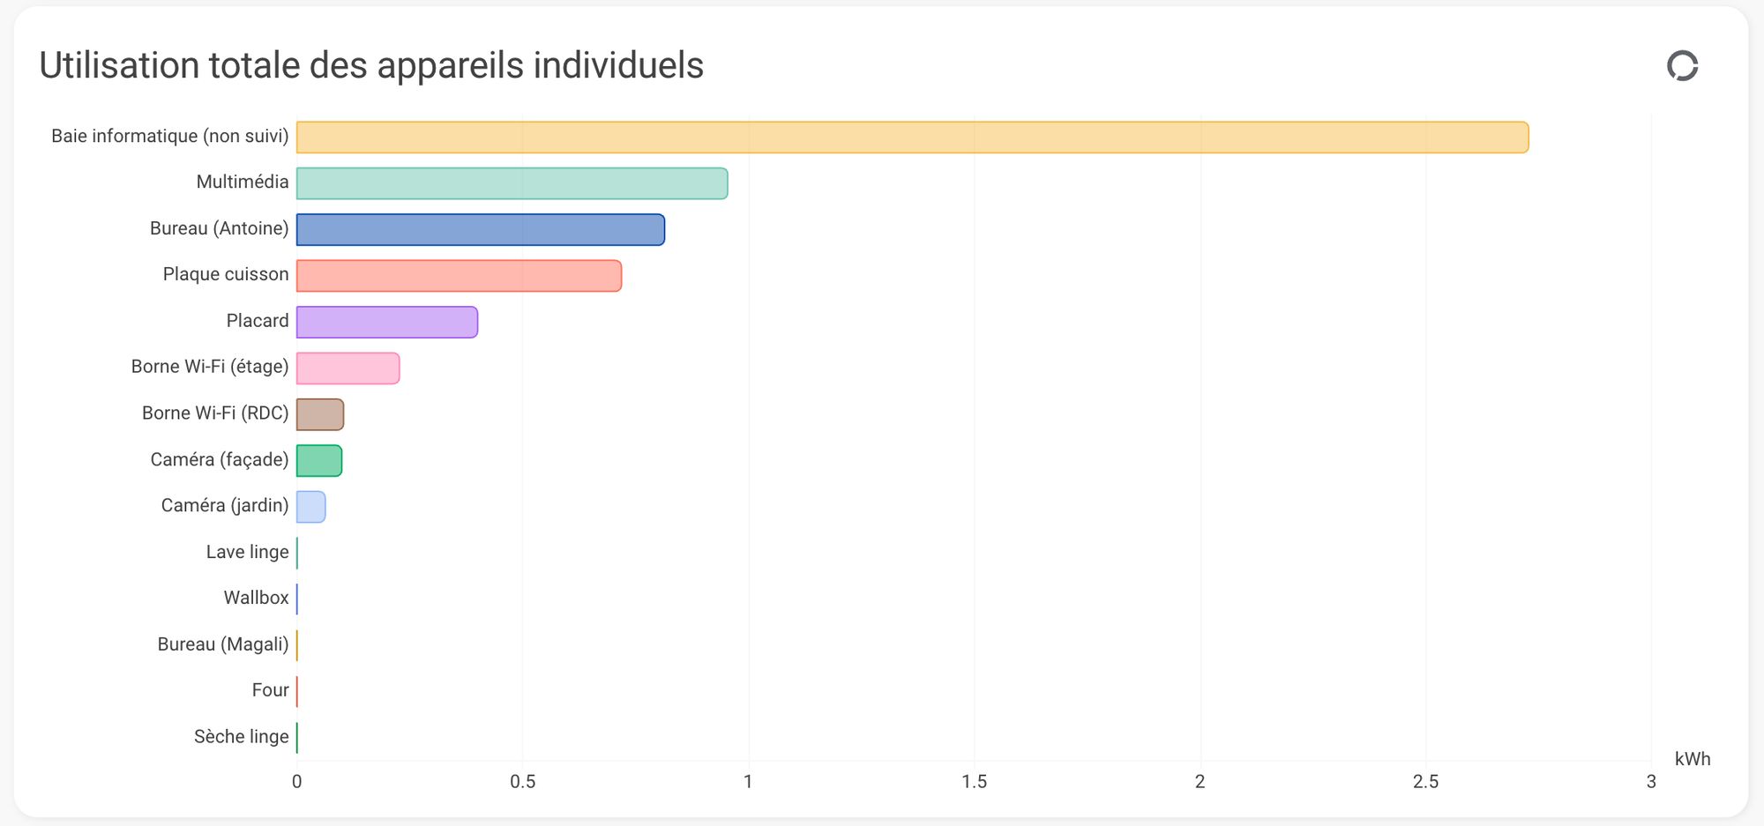Click the Borne Wi-Fi (étage) pink bar
Viewport: 1764px width, 826px height.
point(348,368)
